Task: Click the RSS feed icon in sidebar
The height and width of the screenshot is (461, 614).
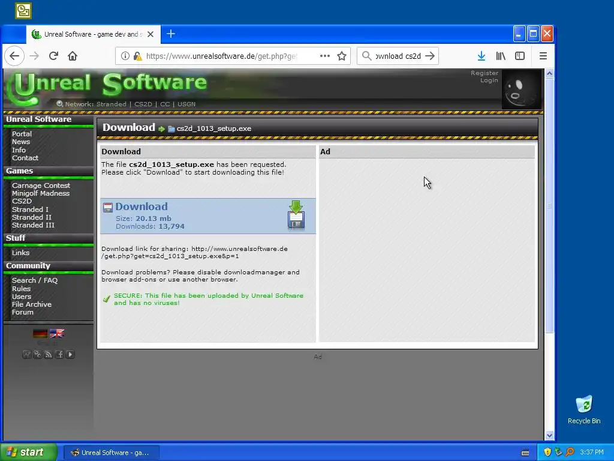Action: 49,354
